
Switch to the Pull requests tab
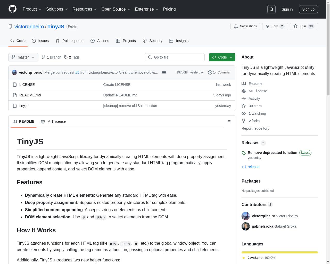(x=69, y=41)
